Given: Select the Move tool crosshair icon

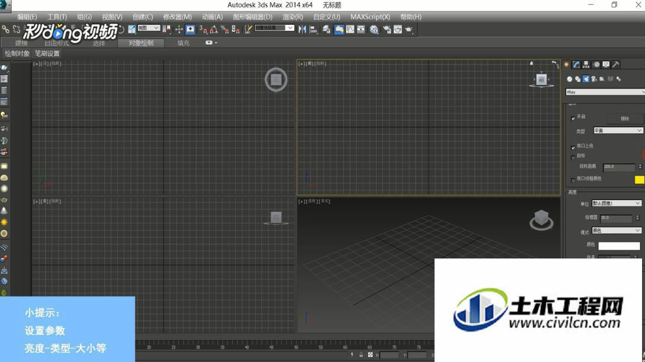Looking at the screenshot, I should tap(179, 29).
